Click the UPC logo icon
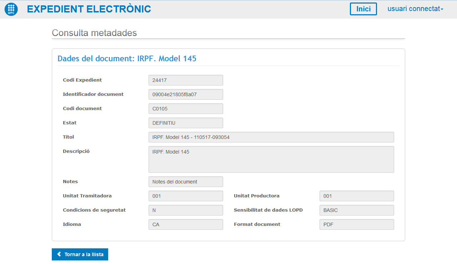This screenshot has height=264, width=457. 11,9
